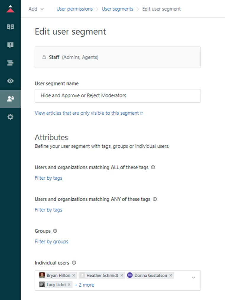Click info icon next to ANY tags
Image resolution: width=225 pixels, height=300 pixels.
pyautogui.click(x=155, y=199)
